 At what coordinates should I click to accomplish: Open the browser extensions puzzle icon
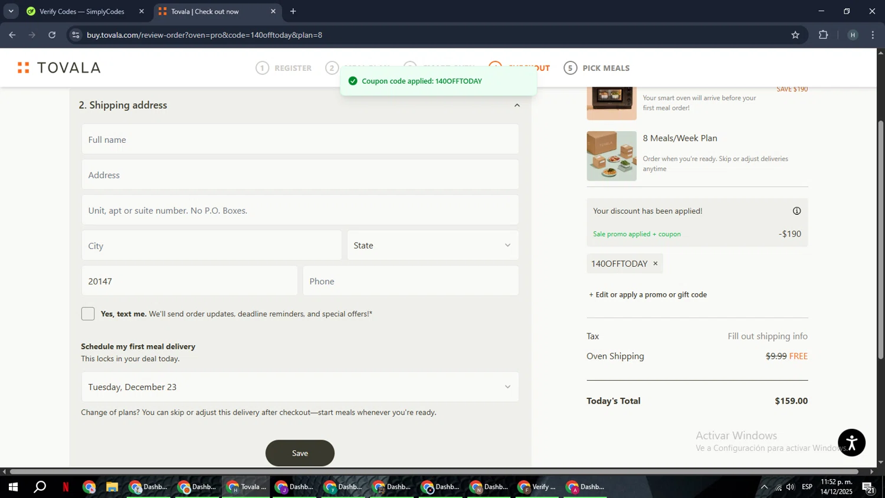click(x=824, y=35)
